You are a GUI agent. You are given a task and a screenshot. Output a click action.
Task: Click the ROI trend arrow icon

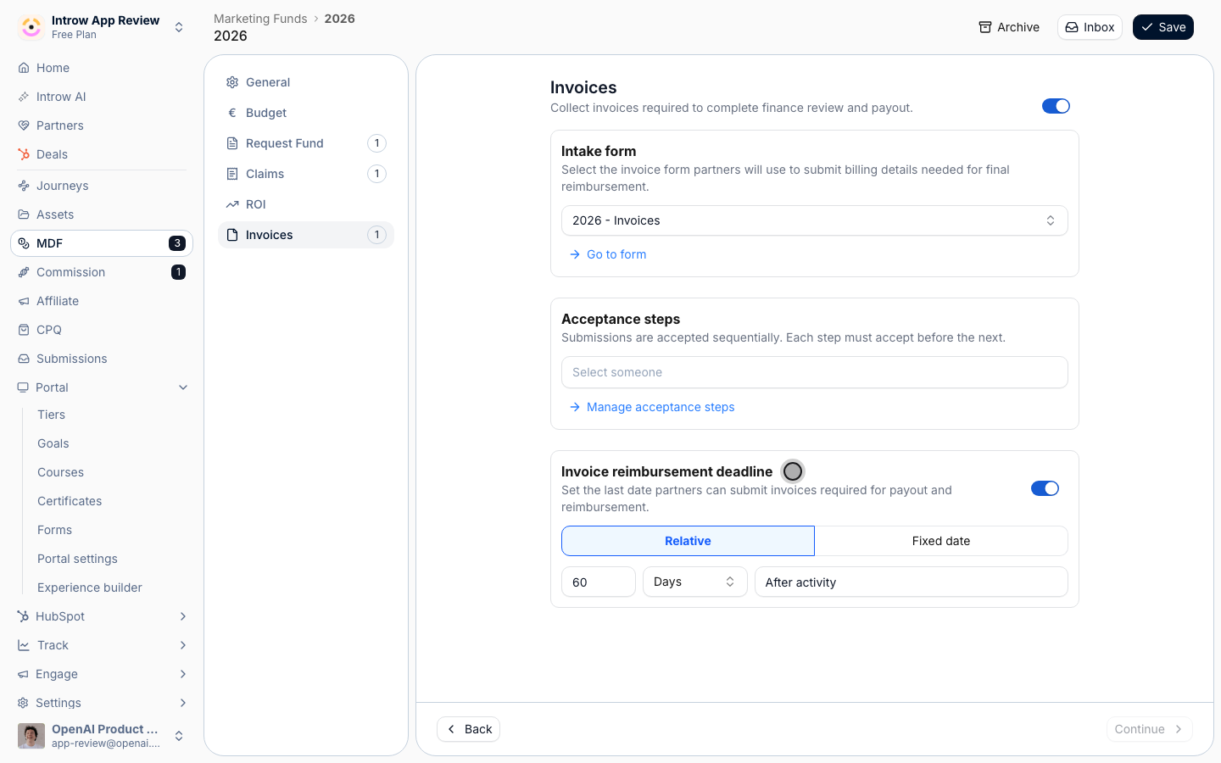pyautogui.click(x=232, y=204)
